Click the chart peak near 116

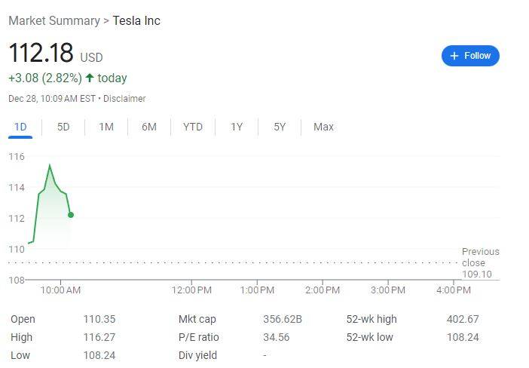pyautogui.click(x=50, y=165)
